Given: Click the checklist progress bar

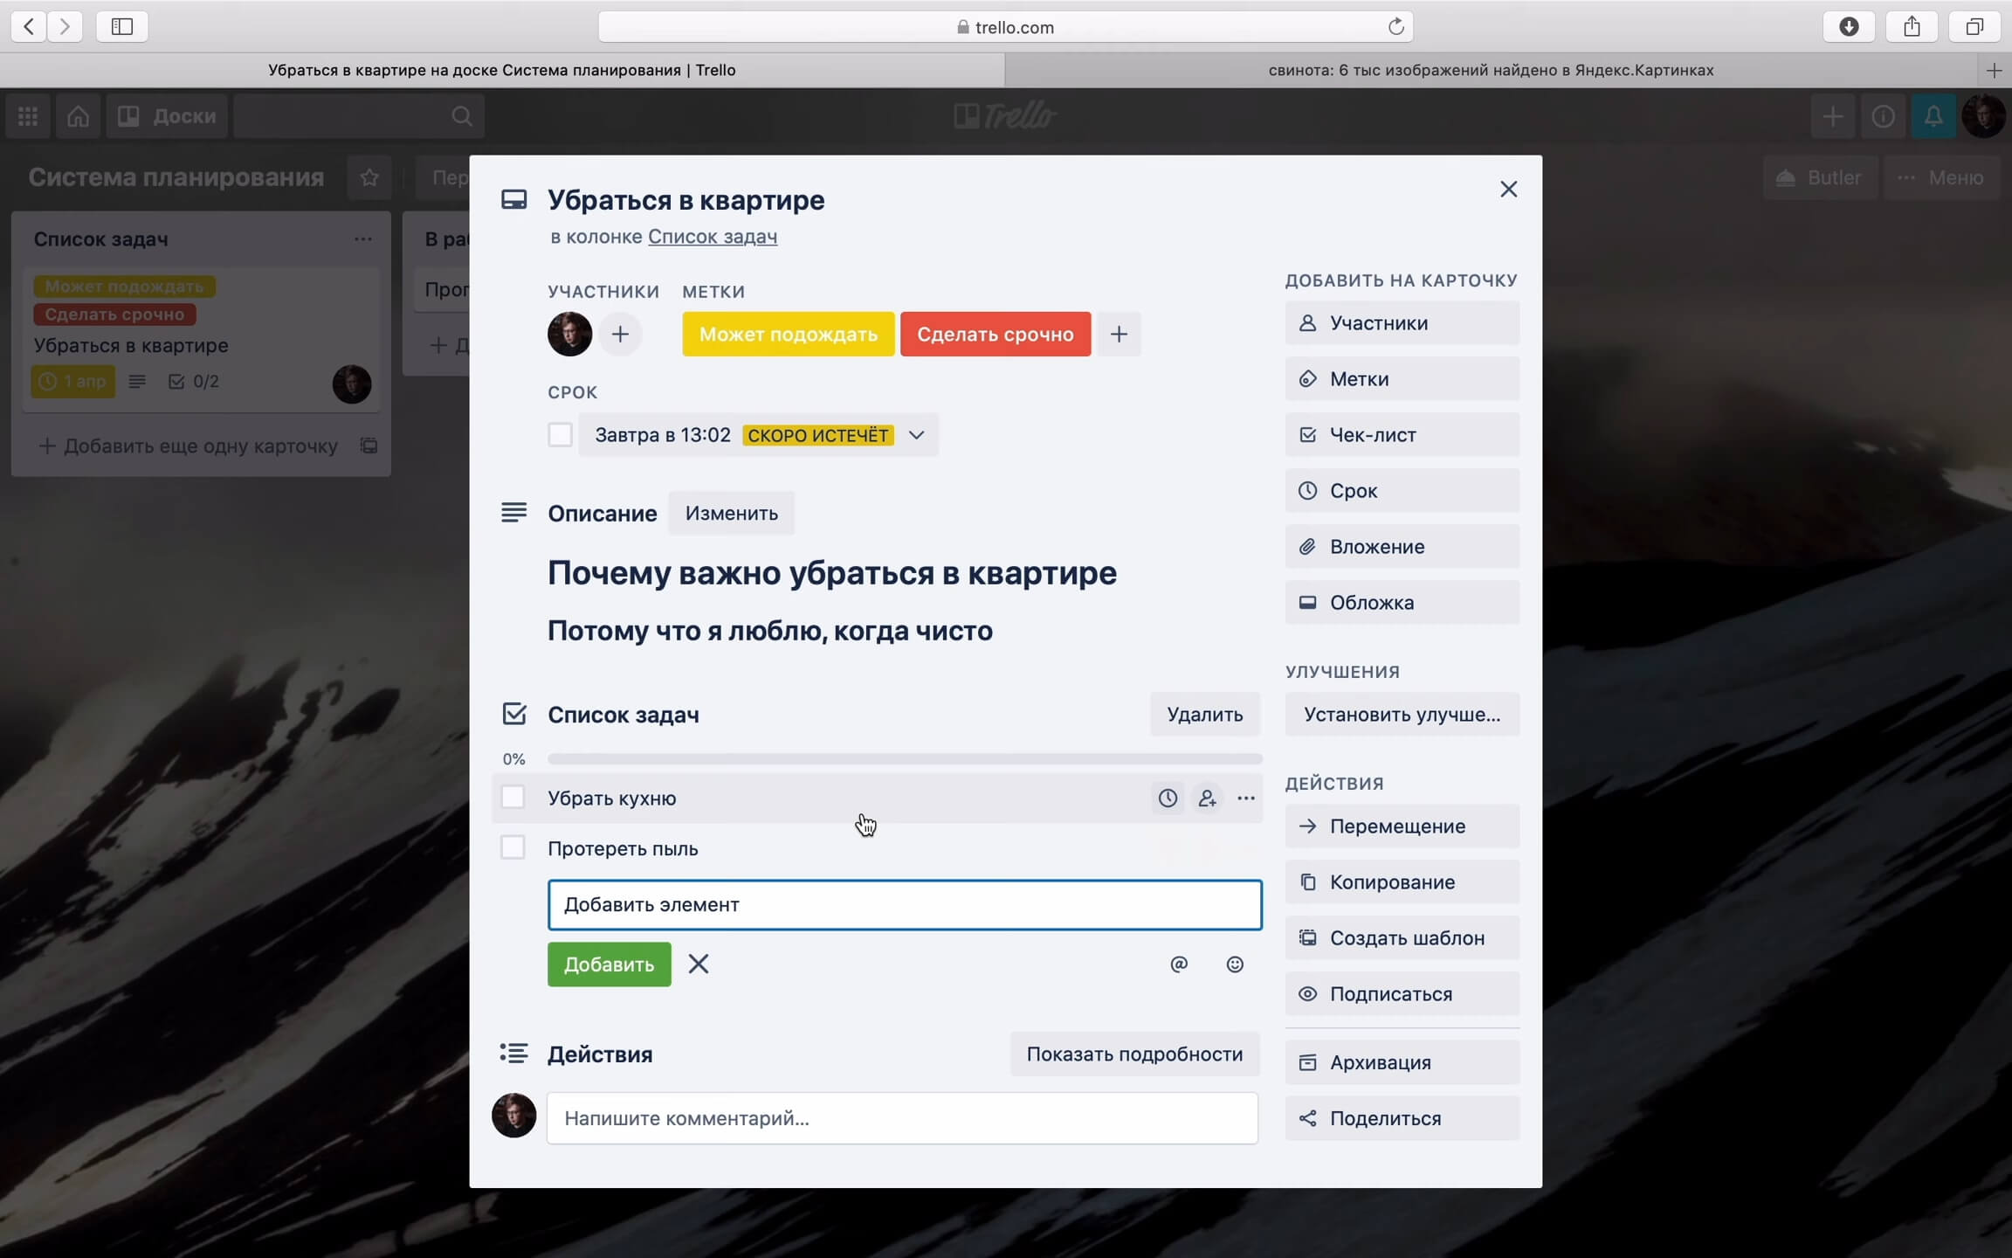Looking at the screenshot, I should [905, 758].
